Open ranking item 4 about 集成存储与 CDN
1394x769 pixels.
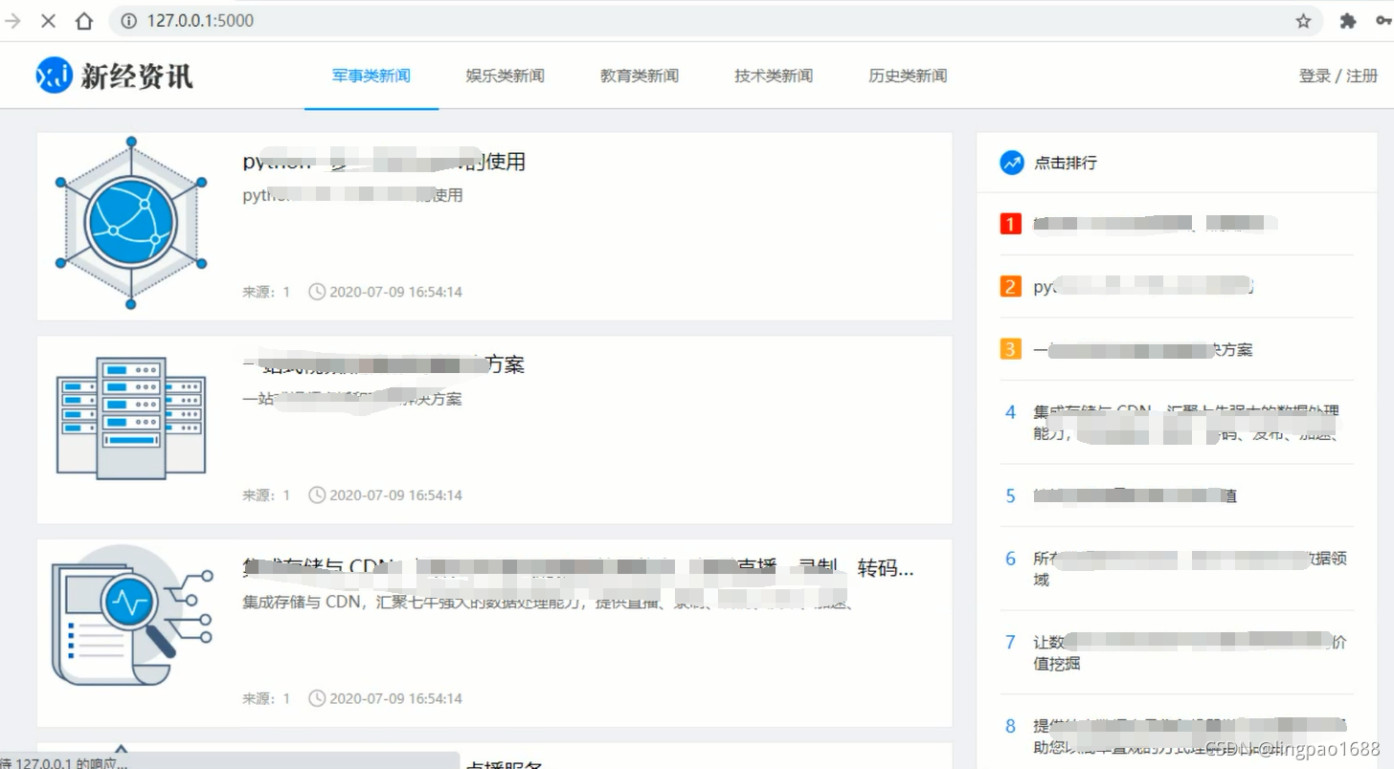point(1186,423)
